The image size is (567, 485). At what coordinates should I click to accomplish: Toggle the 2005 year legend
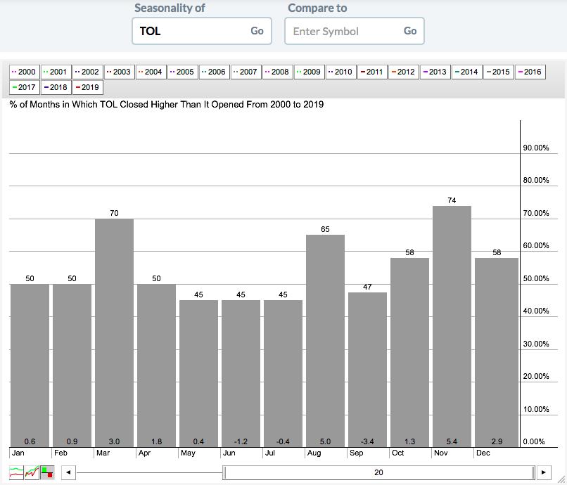[x=182, y=72]
